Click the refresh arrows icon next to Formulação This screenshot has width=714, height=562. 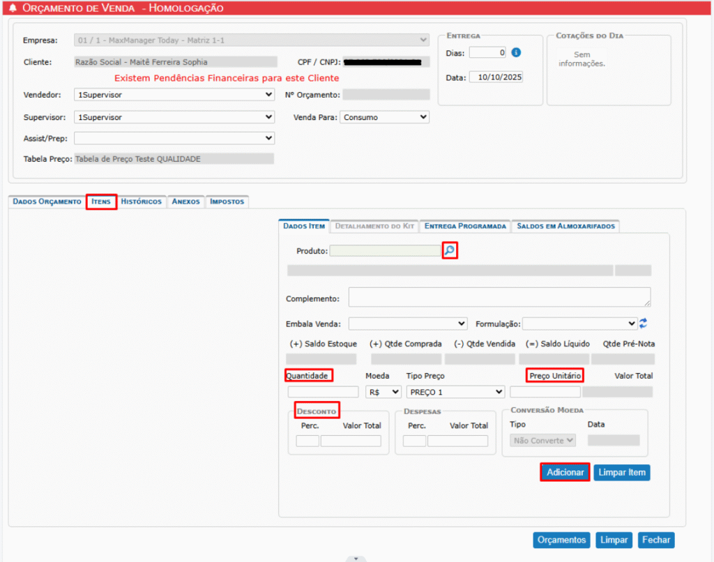pos(644,324)
